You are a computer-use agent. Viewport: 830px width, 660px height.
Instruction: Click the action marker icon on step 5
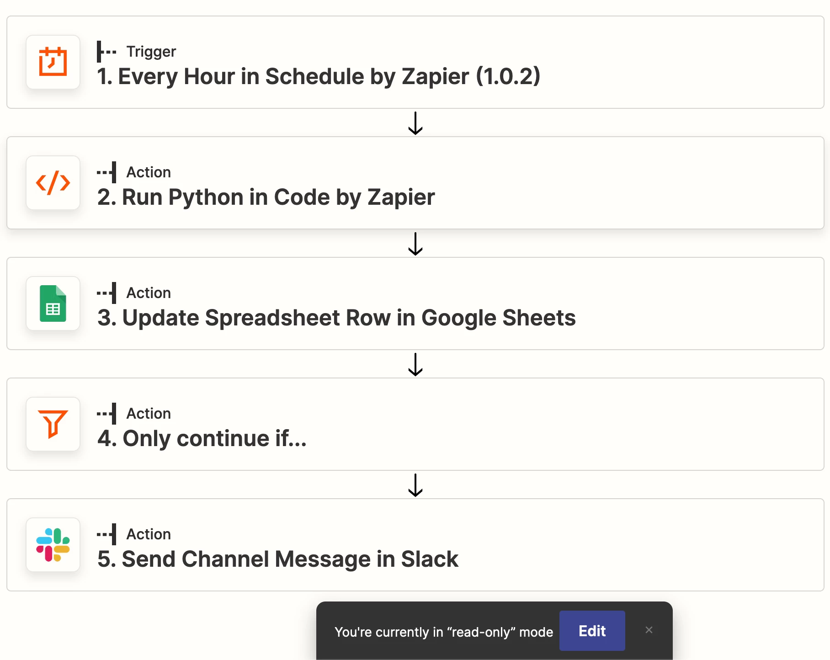(106, 534)
